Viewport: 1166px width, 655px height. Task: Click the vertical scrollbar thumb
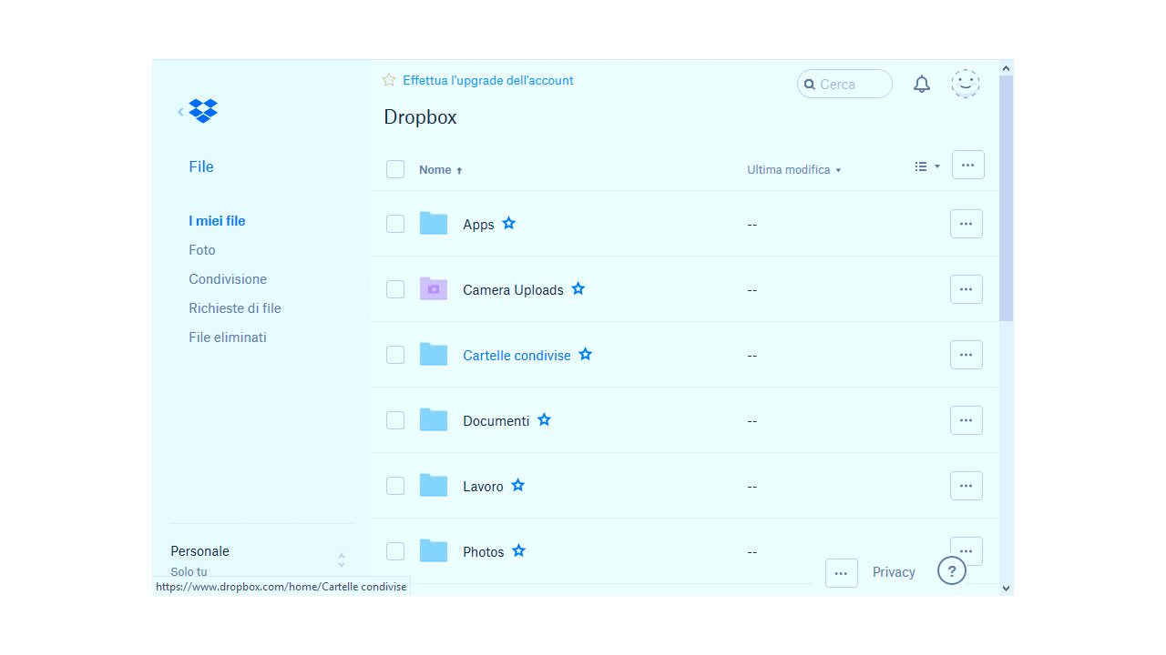point(1006,198)
